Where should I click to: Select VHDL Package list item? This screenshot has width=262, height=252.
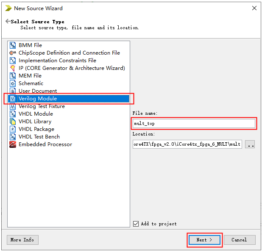coord(36,129)
